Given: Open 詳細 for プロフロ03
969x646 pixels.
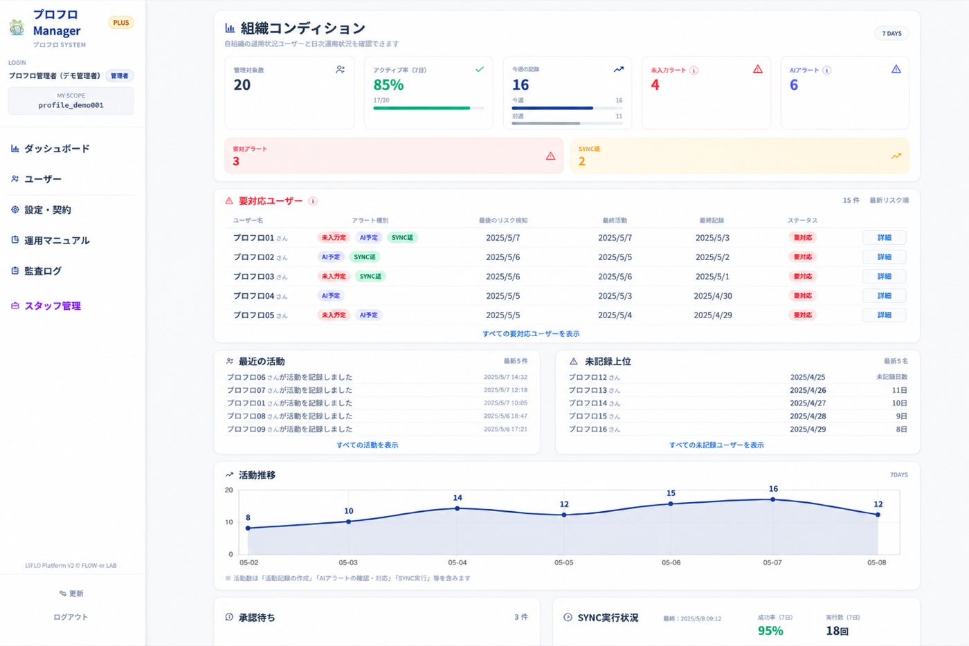Looking at the screenshot, I should tap(884, 276).
